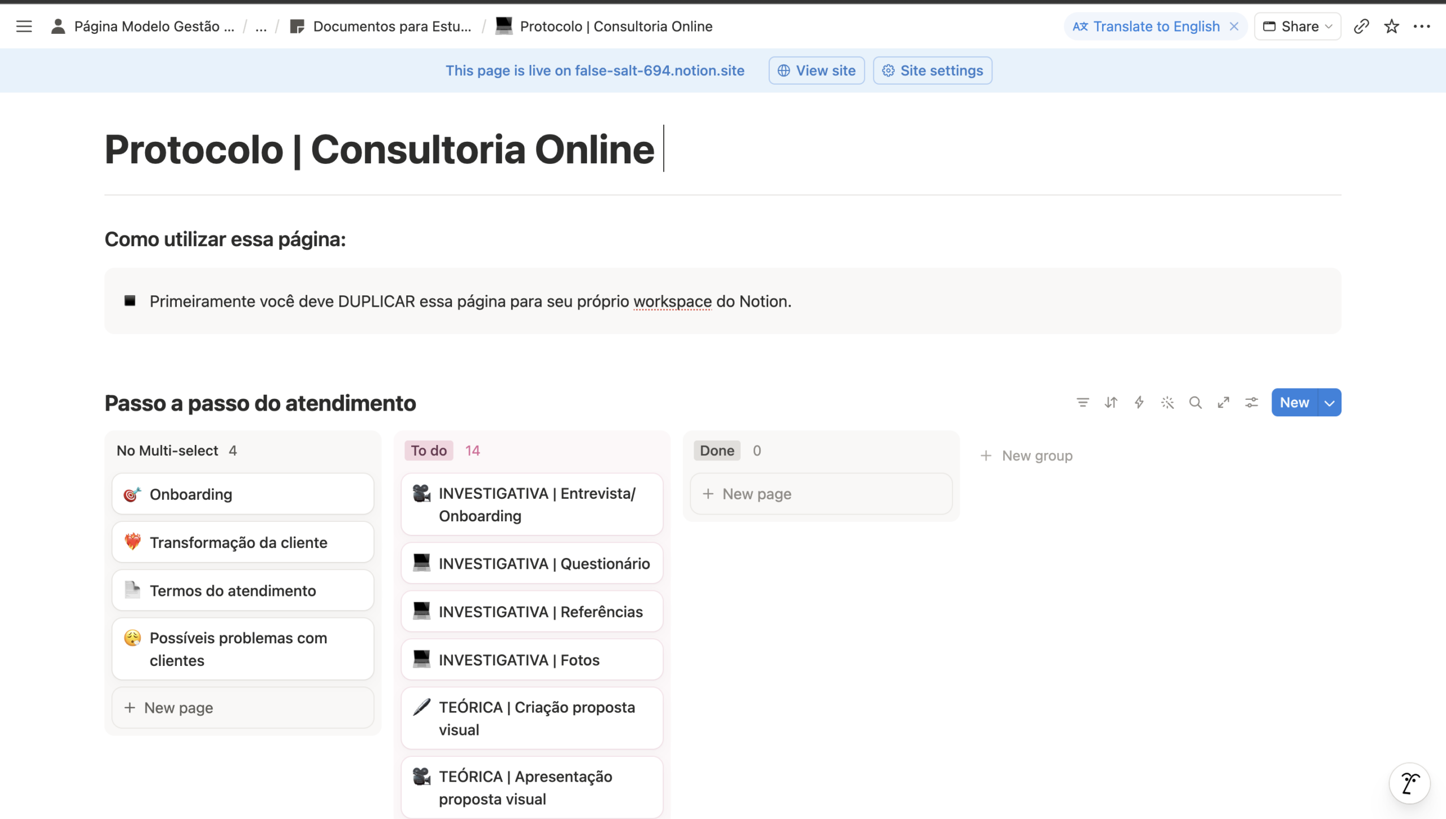Open the automations lightning bolt icon
1446x819 pixels.
[1139, 402]
